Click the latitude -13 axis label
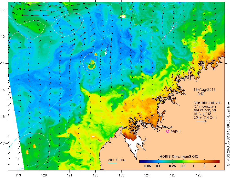 coord(3,37)
